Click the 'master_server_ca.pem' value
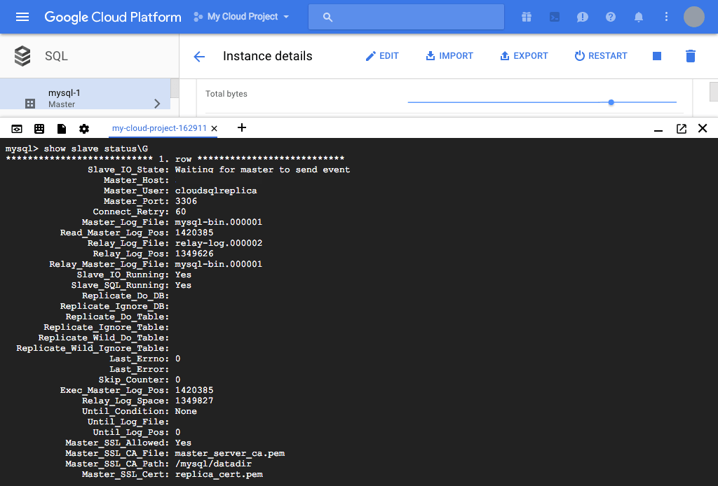Viewport: 718px width, 486px height. click(x=230, y=454)
